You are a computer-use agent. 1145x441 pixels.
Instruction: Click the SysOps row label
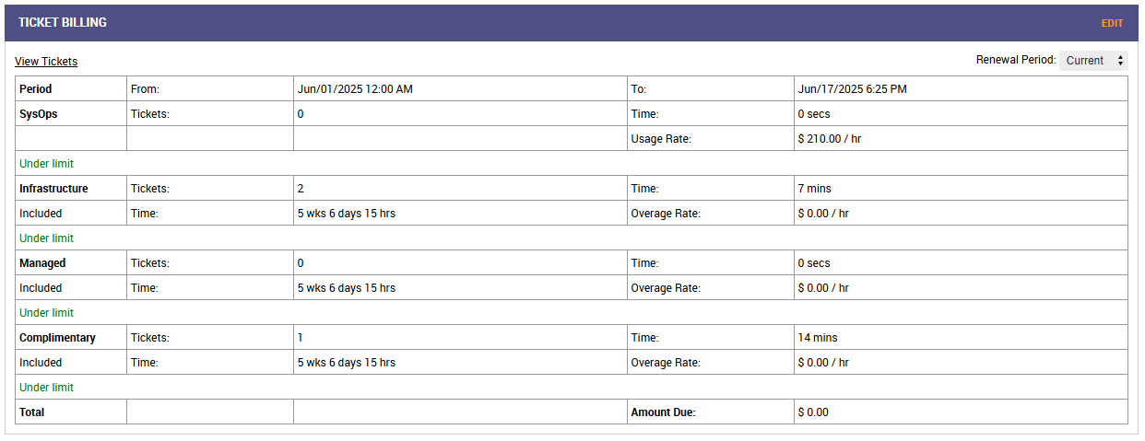[39, 114]
